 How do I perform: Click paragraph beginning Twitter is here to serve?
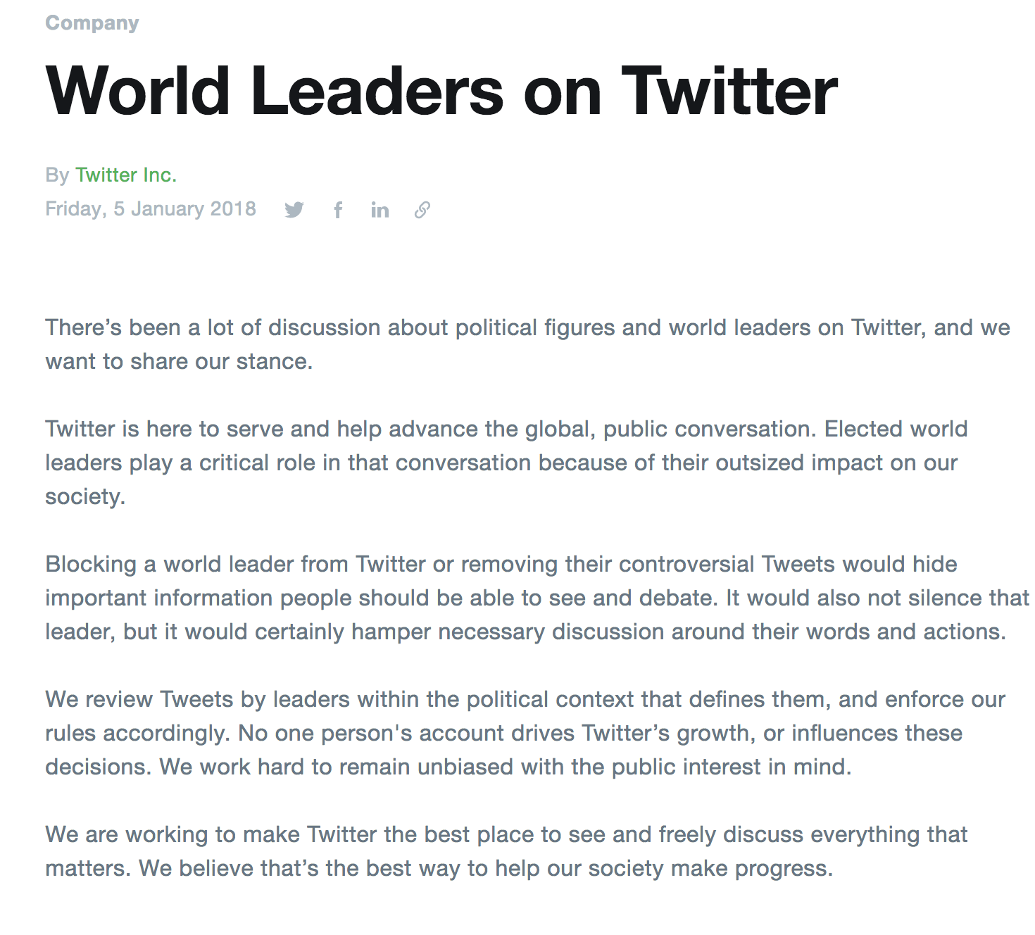pyautogui.click(x=506, y=463)
